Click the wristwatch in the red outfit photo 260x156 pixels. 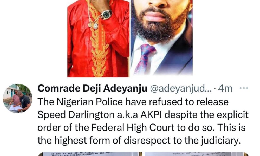106,14
